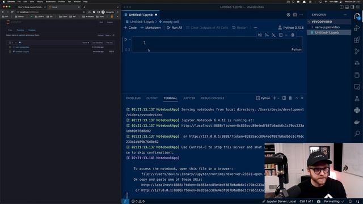The image size is (363, 204).
Task: Open the Python icon in the activity bar
Action: [357, 110]
